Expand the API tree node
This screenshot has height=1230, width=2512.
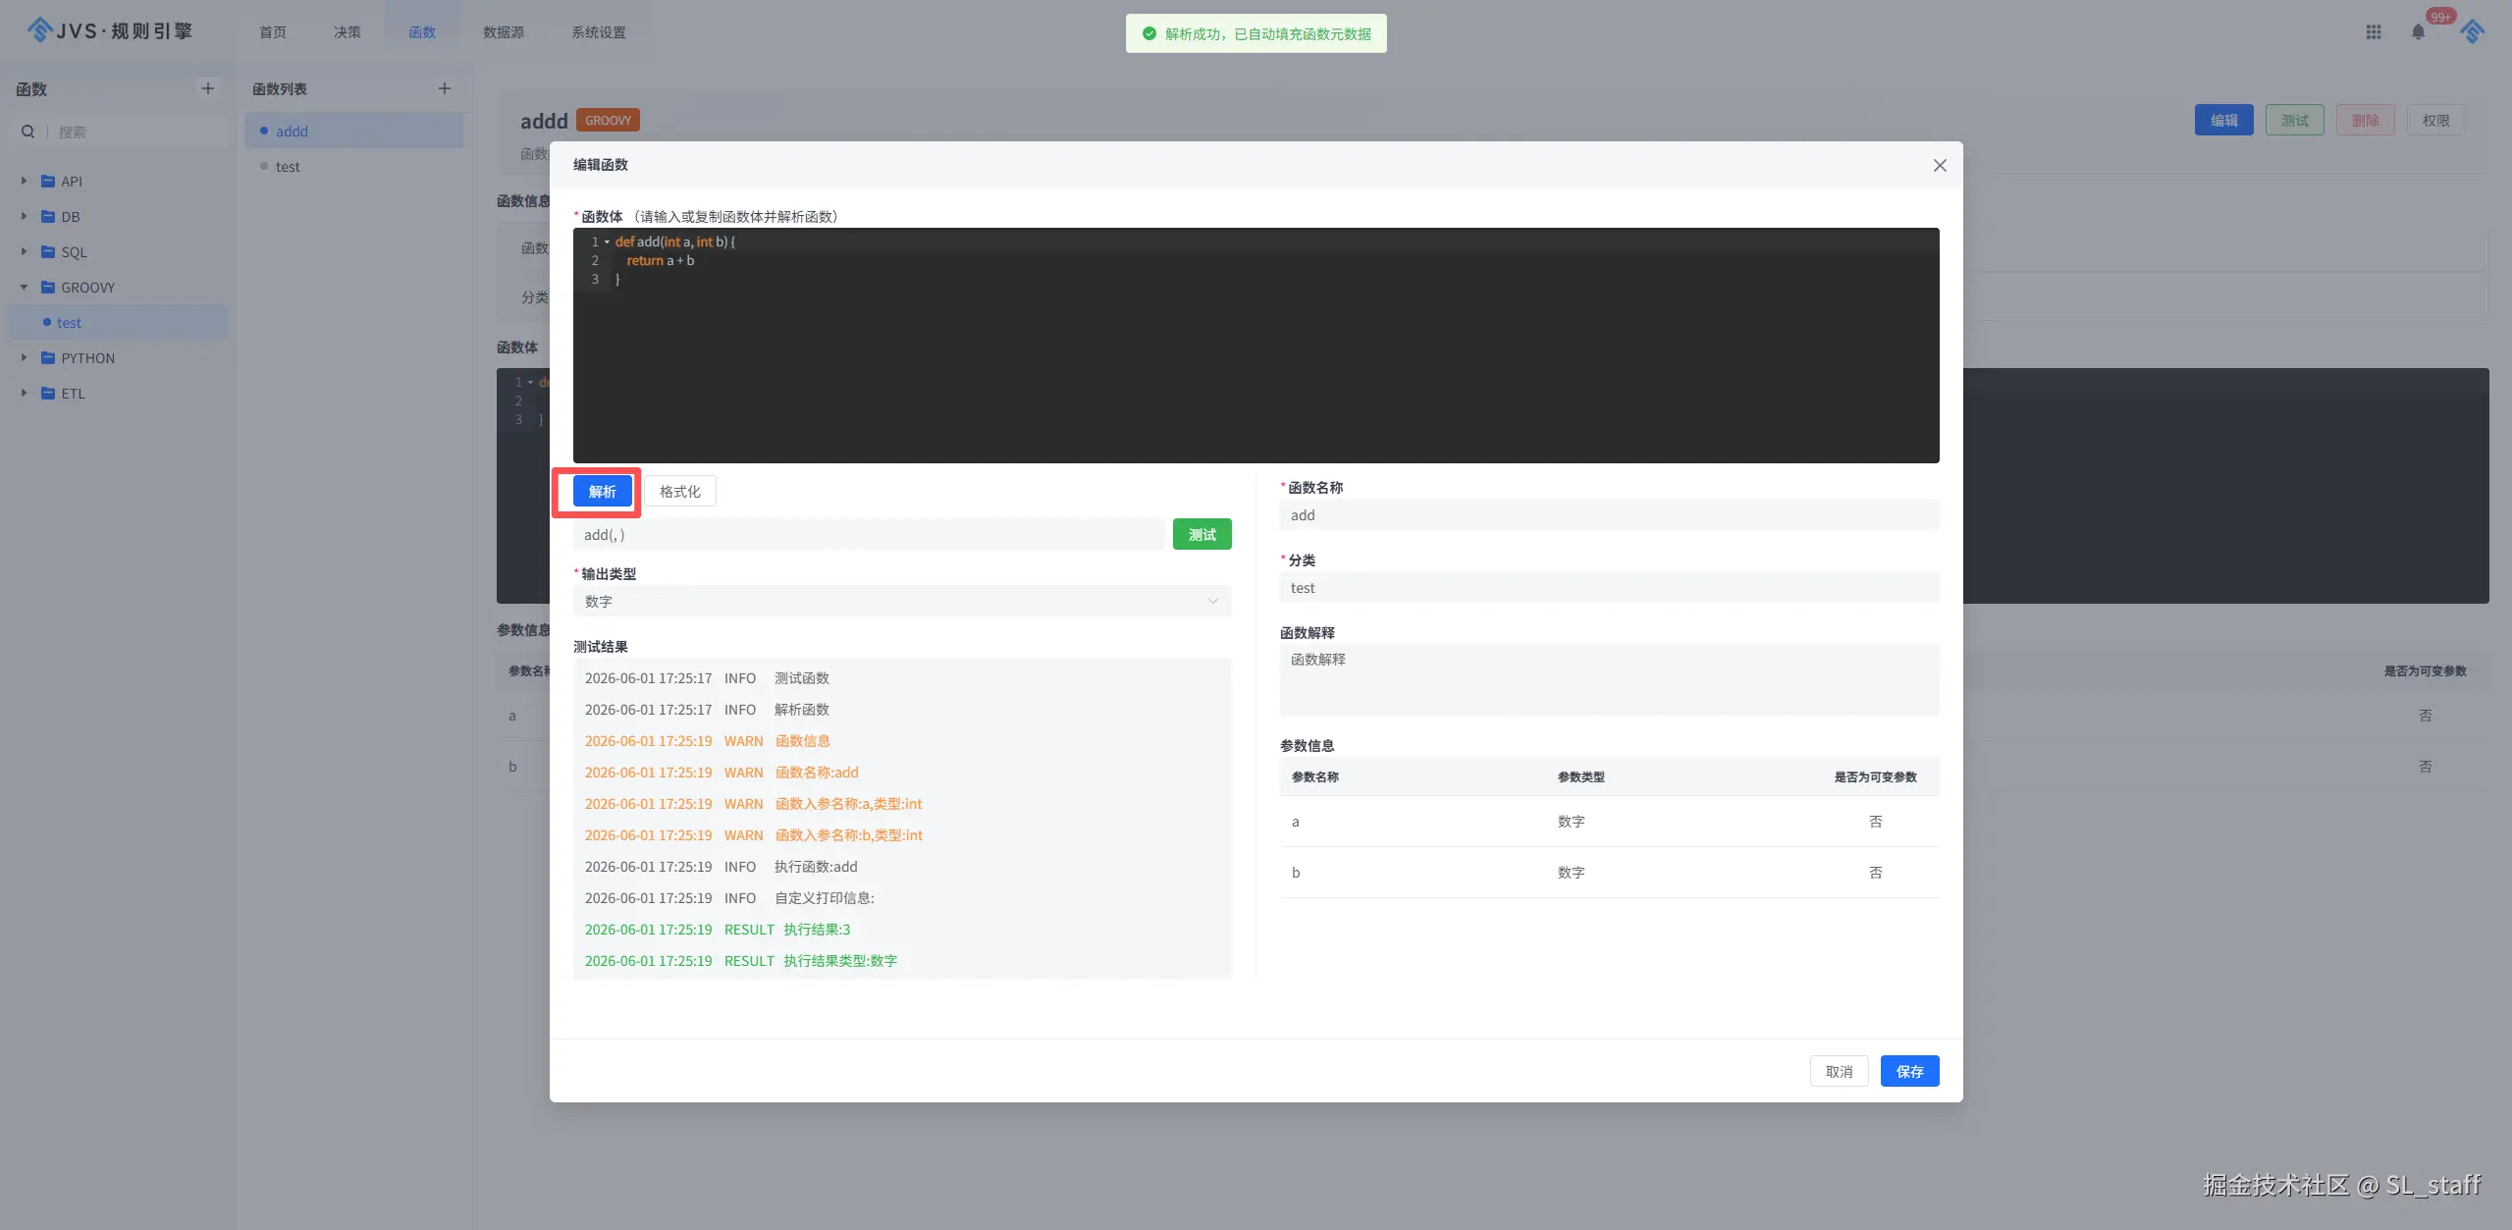click(24, 182)
